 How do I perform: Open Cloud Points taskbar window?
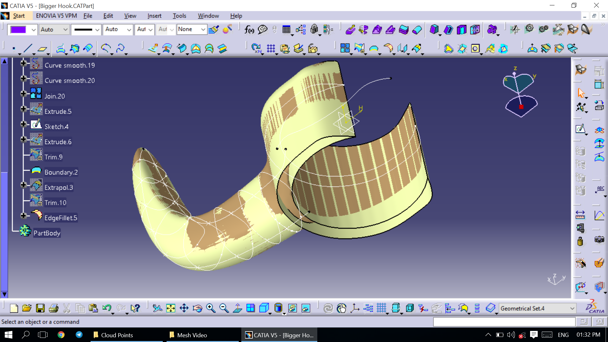[127, 335]
